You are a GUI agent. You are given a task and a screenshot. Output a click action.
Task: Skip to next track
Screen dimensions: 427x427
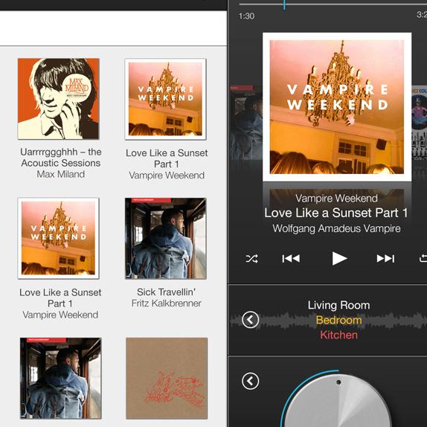[x=385, y=258]
